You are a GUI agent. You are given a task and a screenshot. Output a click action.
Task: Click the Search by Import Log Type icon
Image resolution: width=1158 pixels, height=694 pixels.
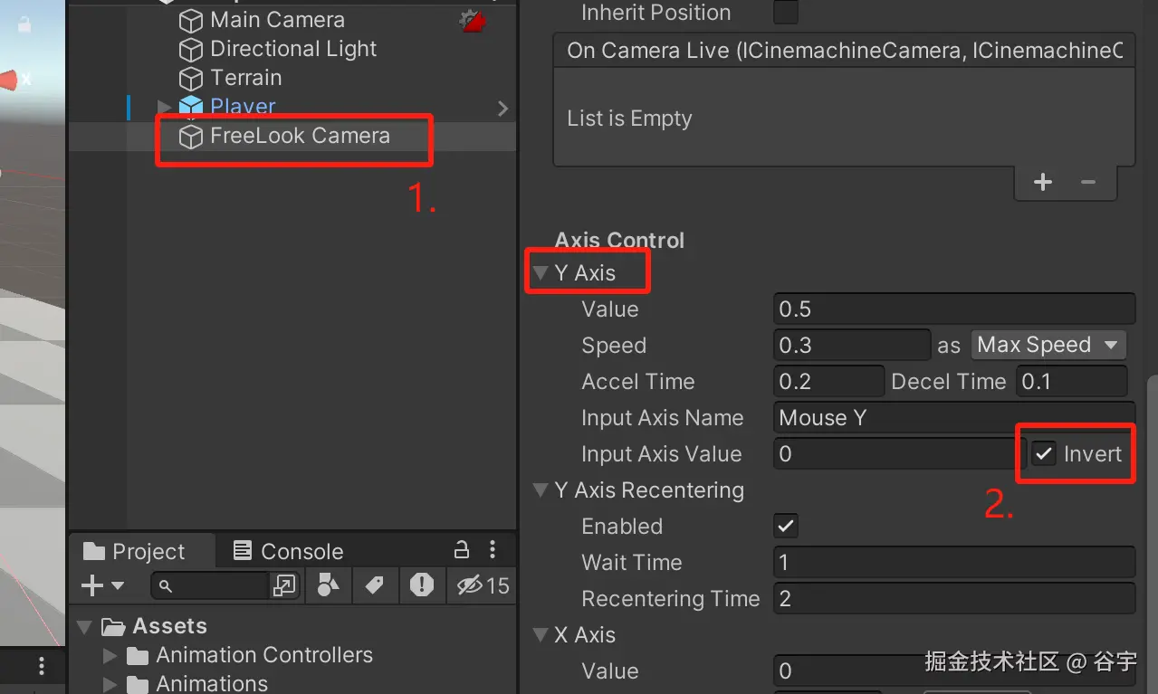[421, 585]
